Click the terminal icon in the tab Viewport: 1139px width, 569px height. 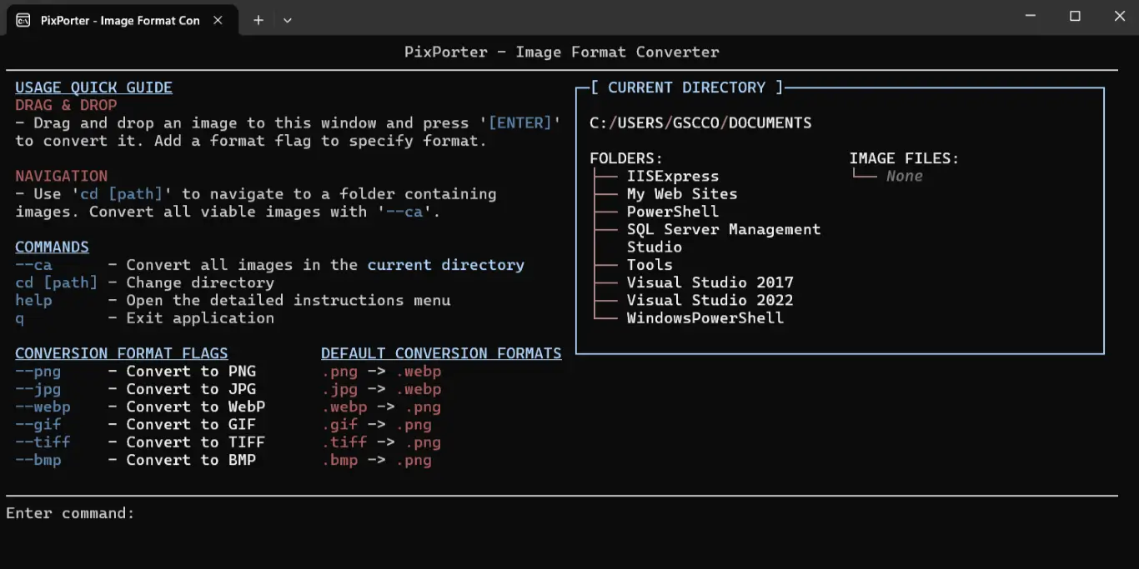[23, 20]
